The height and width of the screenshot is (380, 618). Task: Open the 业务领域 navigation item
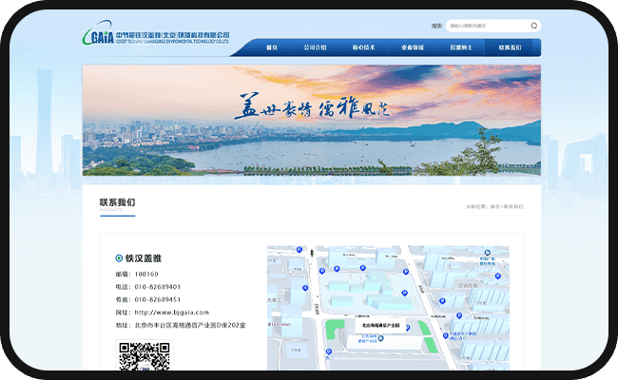(x=414, y=47)
